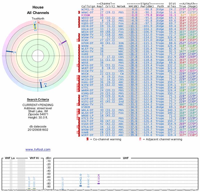Click the red 'N' north marker on the radar
The height and width of the screenshot is (192, 200).
click(x=38, y=22)
